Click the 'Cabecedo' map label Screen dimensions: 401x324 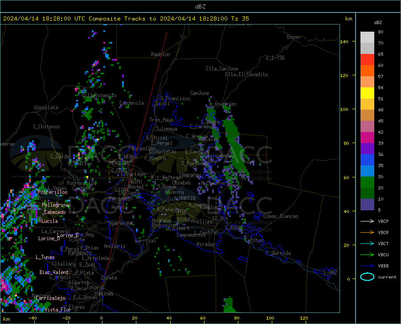coord(55,212)
